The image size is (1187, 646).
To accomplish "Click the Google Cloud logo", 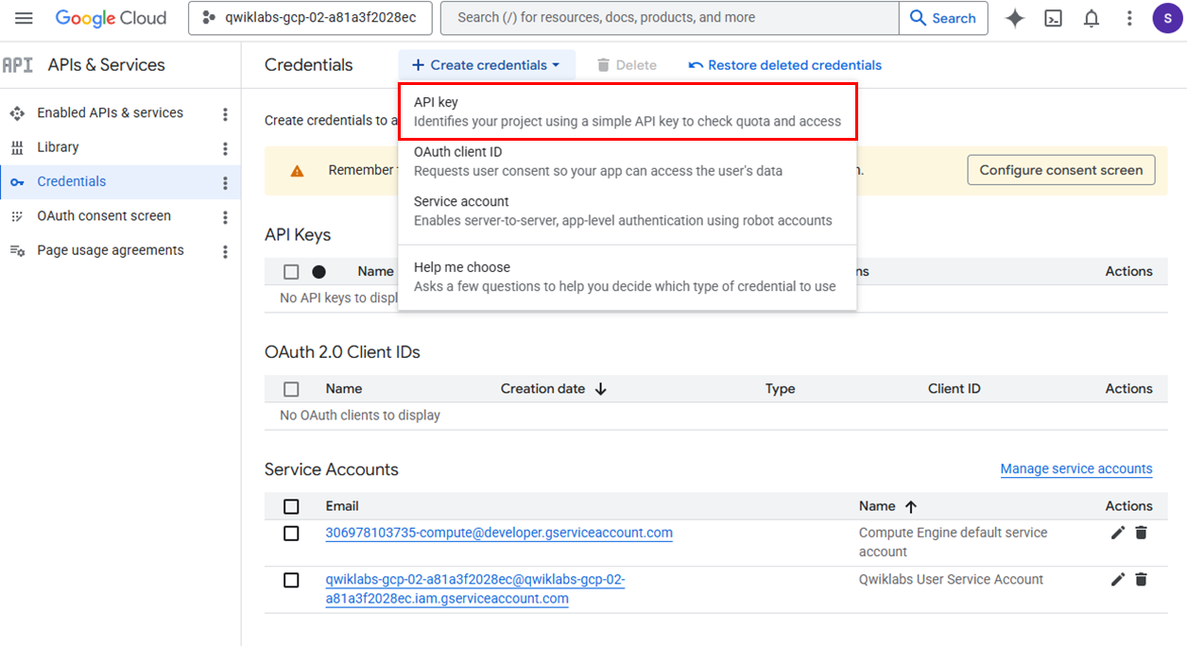I will click(111, 18).
